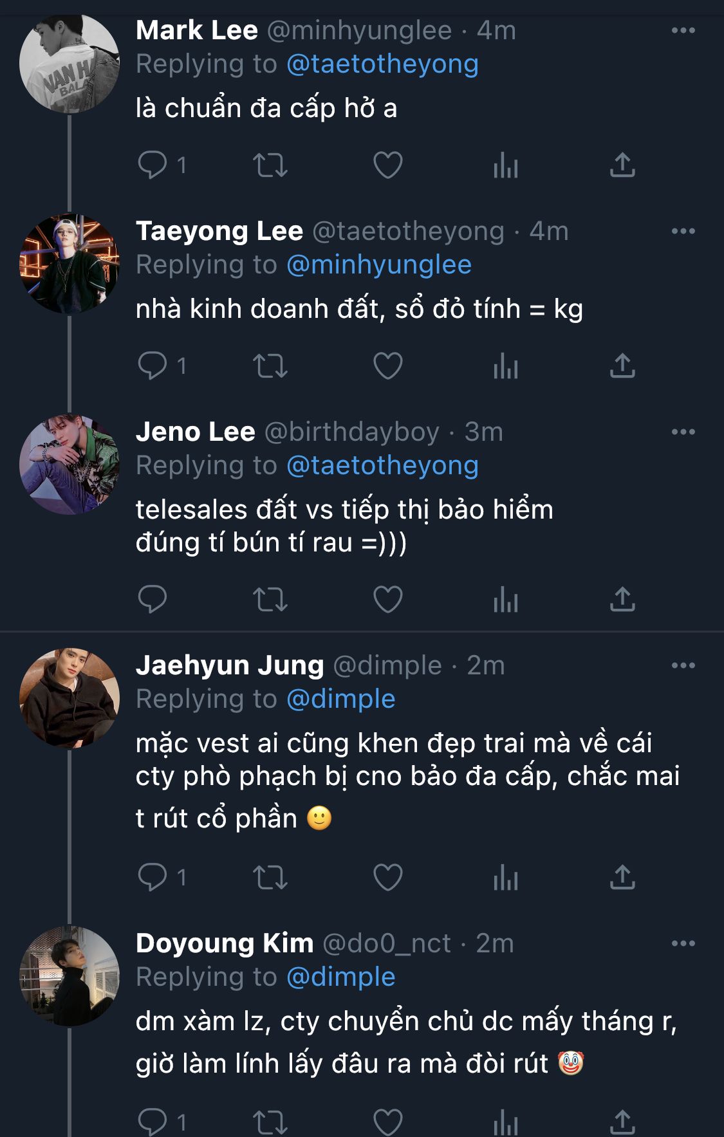Image resolution: width=724 pixels, height=1137 pixels.
Task: Open Jaehyun Jung's profile picture
Action: click(70, 698)
